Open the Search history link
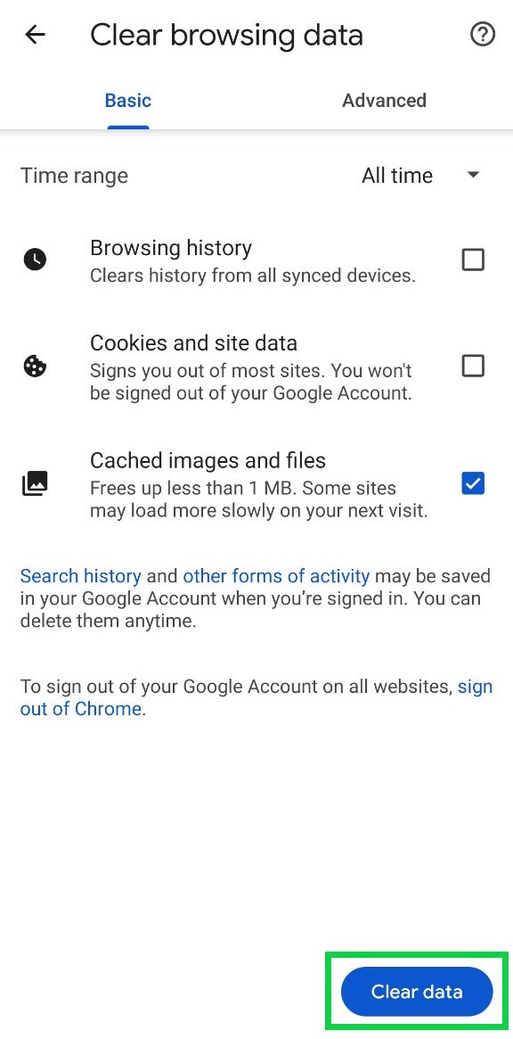513x1039 pixels. tap(81, 576)
